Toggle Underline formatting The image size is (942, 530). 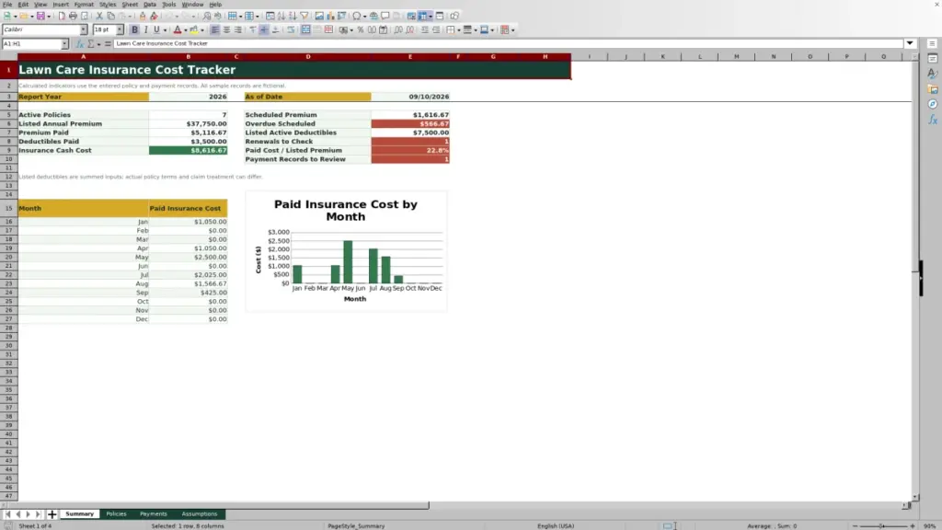tap(156, 29)
